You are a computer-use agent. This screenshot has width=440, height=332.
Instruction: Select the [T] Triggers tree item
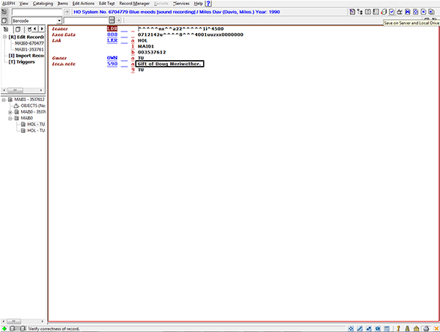(x=21, y=63)
